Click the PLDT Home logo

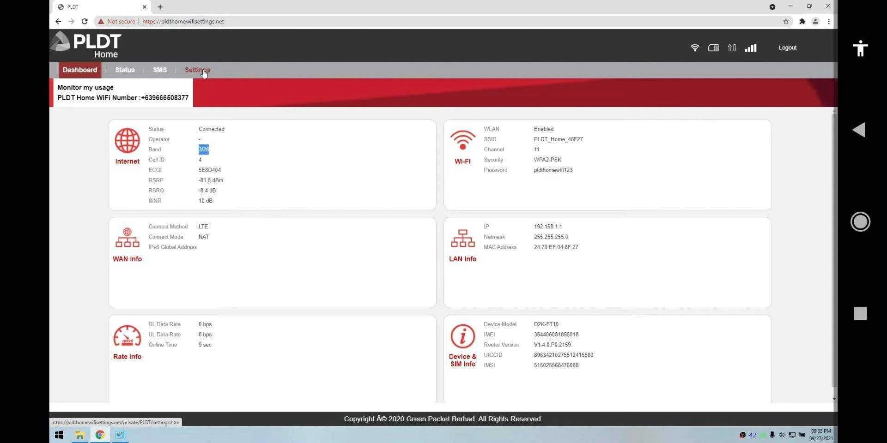click(x=86, y=45)
